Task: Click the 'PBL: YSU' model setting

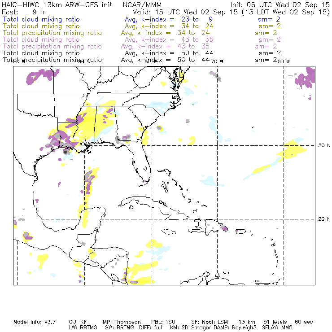Action: click(163, 322)
